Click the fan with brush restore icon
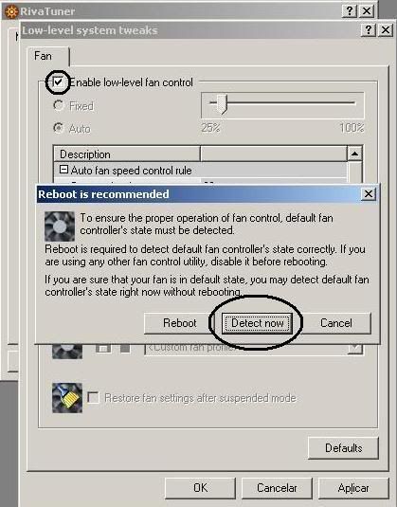The width and height of the screenshot is (397, 507). pos(67,398)
